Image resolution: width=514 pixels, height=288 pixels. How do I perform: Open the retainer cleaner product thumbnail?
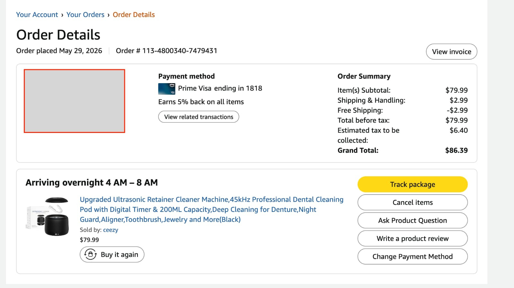pos(48,217)
